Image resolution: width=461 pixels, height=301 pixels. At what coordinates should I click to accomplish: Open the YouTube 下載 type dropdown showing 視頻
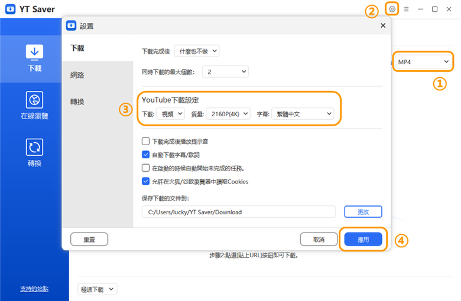(171, 114)
